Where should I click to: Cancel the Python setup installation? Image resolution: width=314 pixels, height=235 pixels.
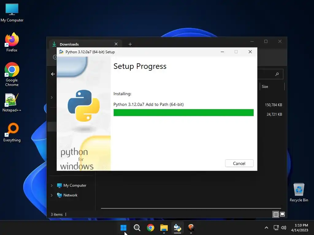pos(239,163)
